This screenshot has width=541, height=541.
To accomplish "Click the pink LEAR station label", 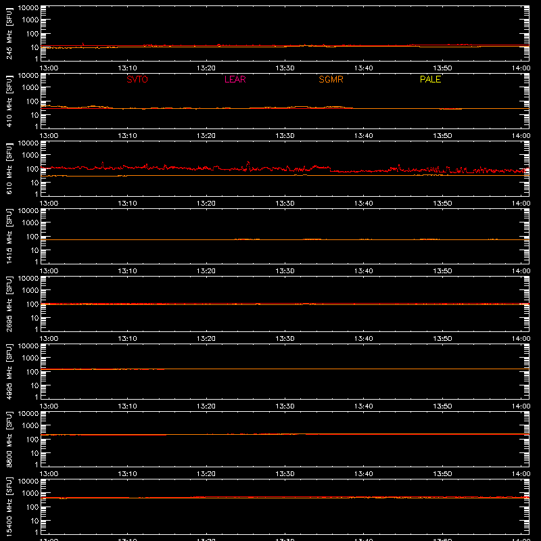I will click(x=235, y=79).
